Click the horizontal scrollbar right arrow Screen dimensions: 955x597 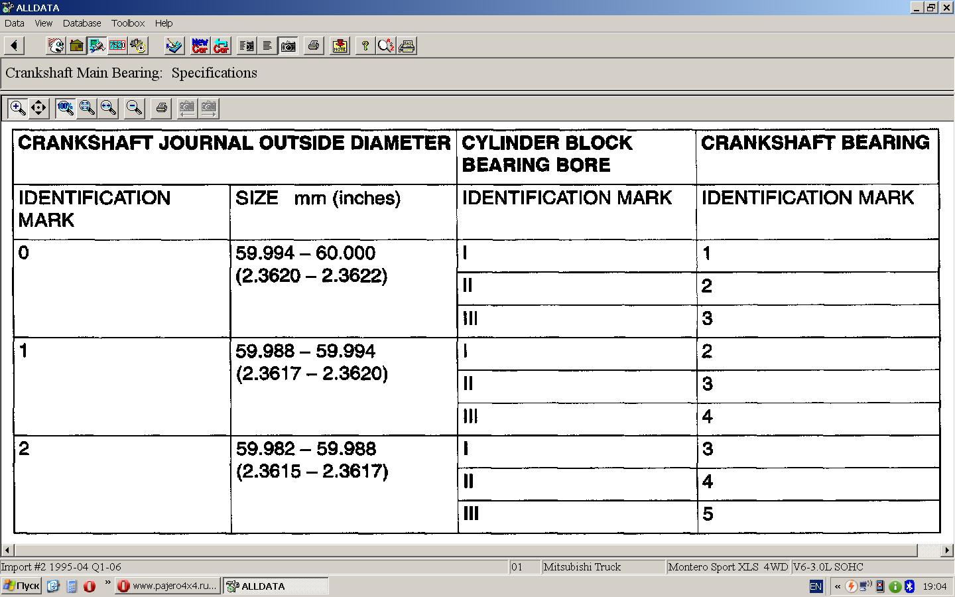[947, 550]
